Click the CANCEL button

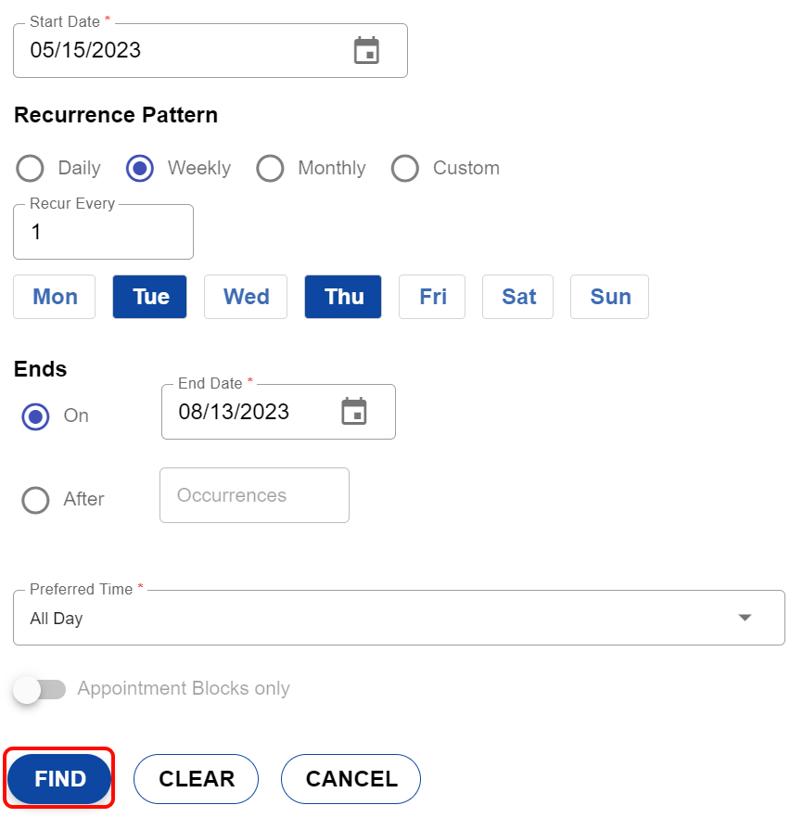[351, 779]
